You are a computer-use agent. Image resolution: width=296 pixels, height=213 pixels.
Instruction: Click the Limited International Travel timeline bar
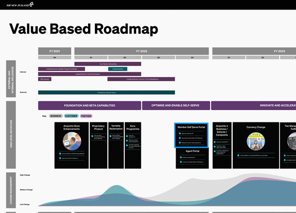pos(107,92)
